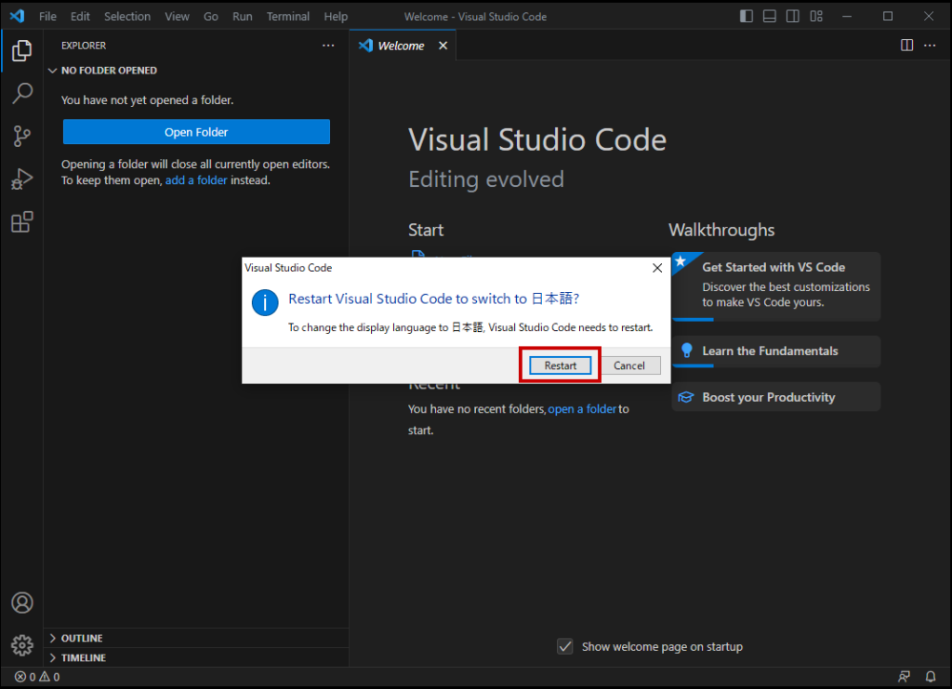The height and width of the screenshot is (689, 952).
Task: Toggle Show welcome page on startup checkbox
Action: click(x=564, y=646)
